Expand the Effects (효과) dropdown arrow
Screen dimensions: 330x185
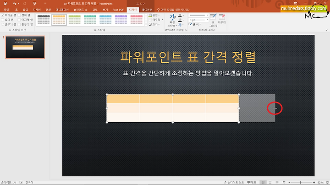coord(159,24)
